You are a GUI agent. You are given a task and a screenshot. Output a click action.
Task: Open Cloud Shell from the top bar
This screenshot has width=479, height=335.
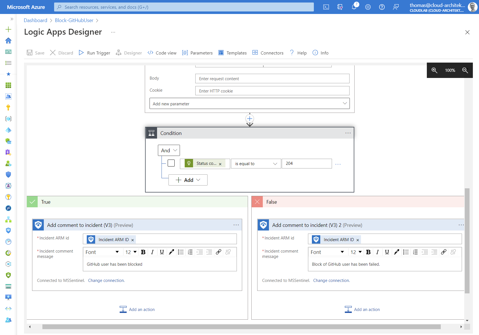click(x=326, y=7)
